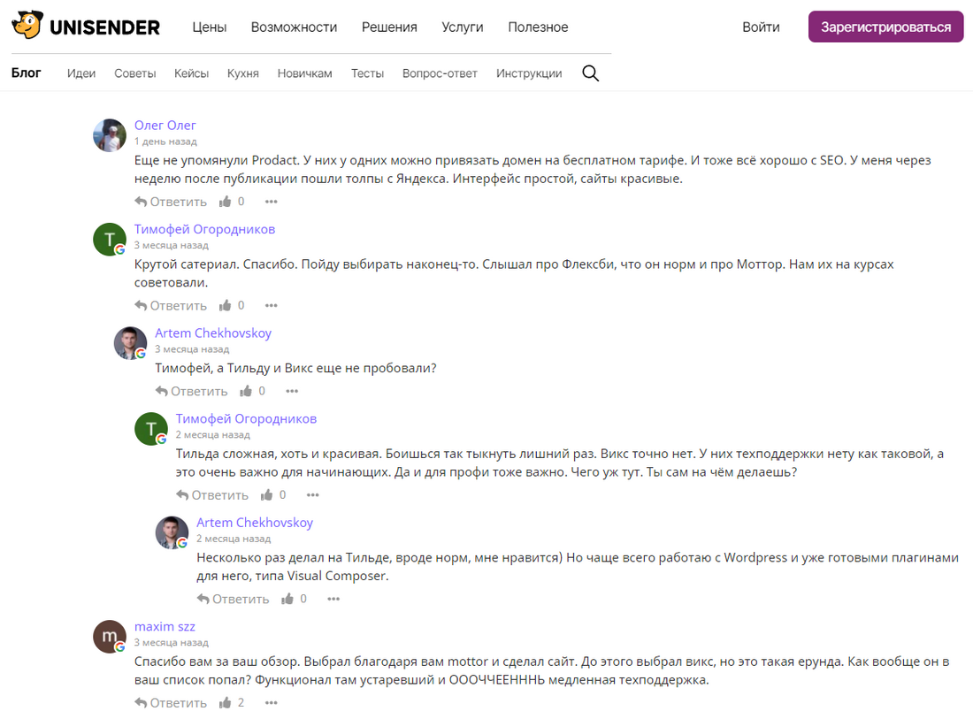Open the Возможности menu
Viewport: 973px width, 719px height.
coord(295,27)
